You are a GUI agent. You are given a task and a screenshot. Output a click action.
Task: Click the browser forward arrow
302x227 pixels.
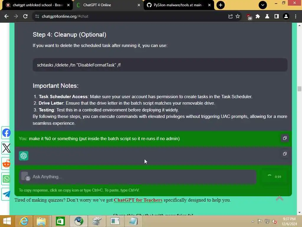click(16, 17)
